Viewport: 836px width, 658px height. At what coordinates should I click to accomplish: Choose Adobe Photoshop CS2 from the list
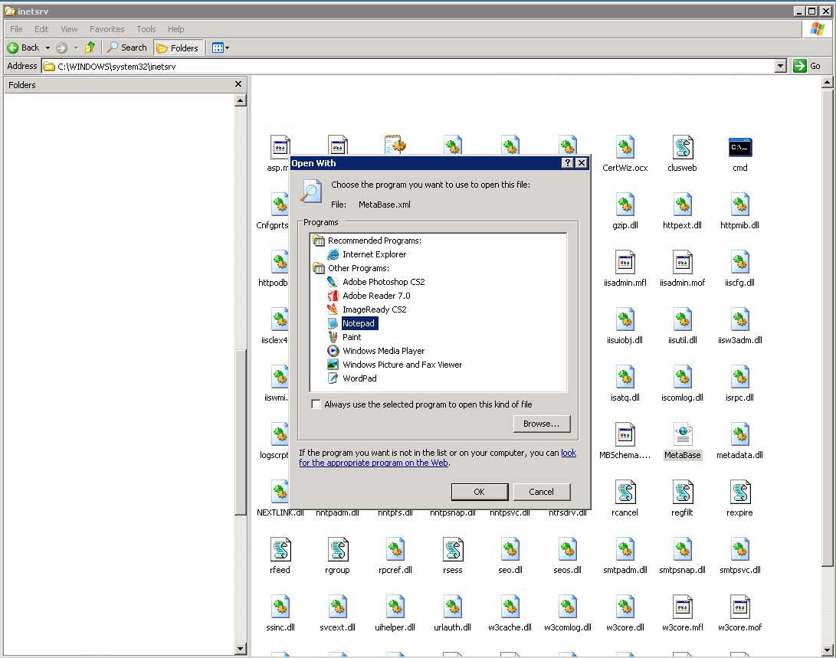pyautogui.click(x=376, y=282)
